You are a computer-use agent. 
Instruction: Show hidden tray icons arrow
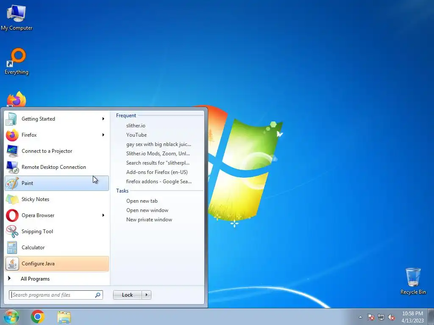360,317
